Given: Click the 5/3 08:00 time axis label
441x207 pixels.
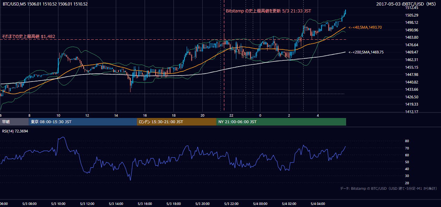Looking at the screenshot, I should point(29,204).
